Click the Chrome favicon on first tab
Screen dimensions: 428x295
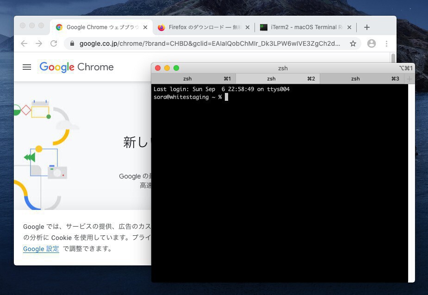59,27
